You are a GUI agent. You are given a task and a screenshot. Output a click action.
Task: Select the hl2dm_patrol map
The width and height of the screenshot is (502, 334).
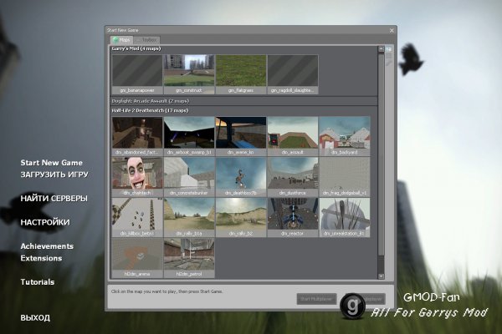click(x=189, y=258)
